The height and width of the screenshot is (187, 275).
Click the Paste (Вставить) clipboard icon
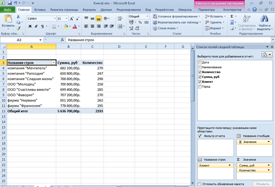point(8,19)
